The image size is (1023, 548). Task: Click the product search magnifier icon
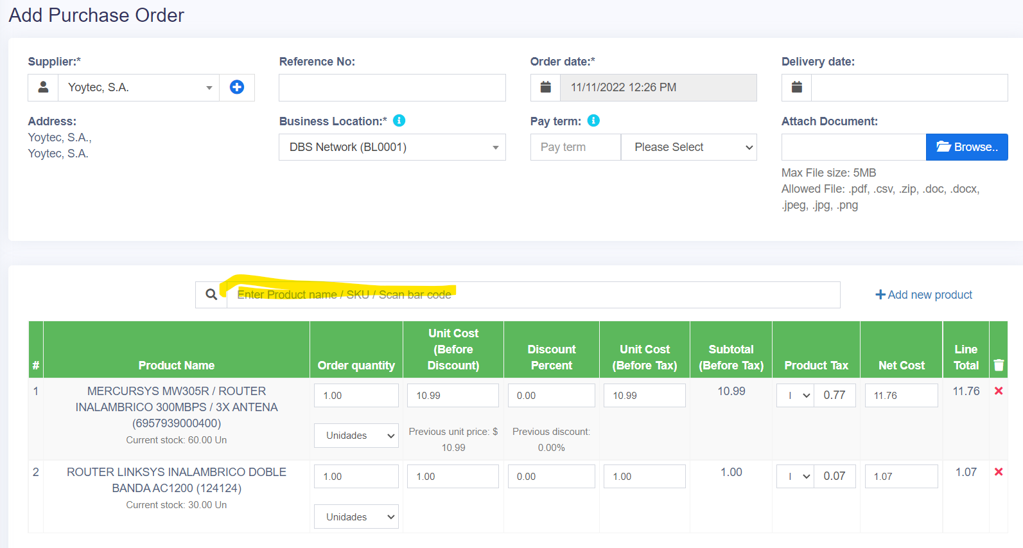click(211, 295)
